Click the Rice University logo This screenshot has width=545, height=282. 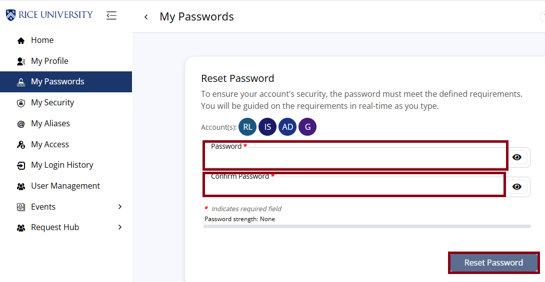coord(49,15)
